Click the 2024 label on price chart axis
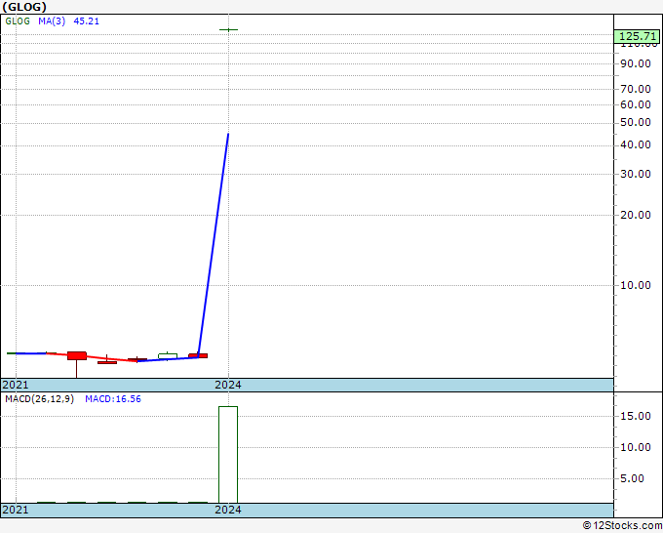The image size is (663, 533). click(x=228, y=385)
